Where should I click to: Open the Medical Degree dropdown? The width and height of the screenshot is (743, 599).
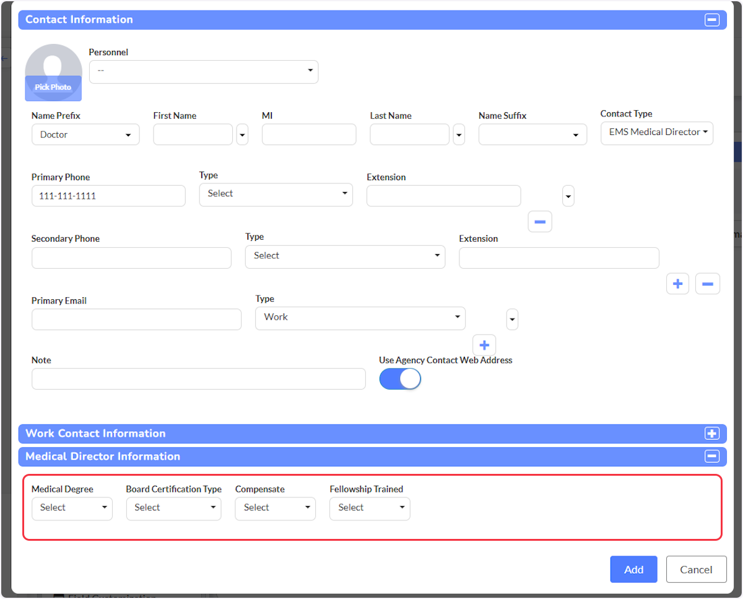[x=72, y=509]
